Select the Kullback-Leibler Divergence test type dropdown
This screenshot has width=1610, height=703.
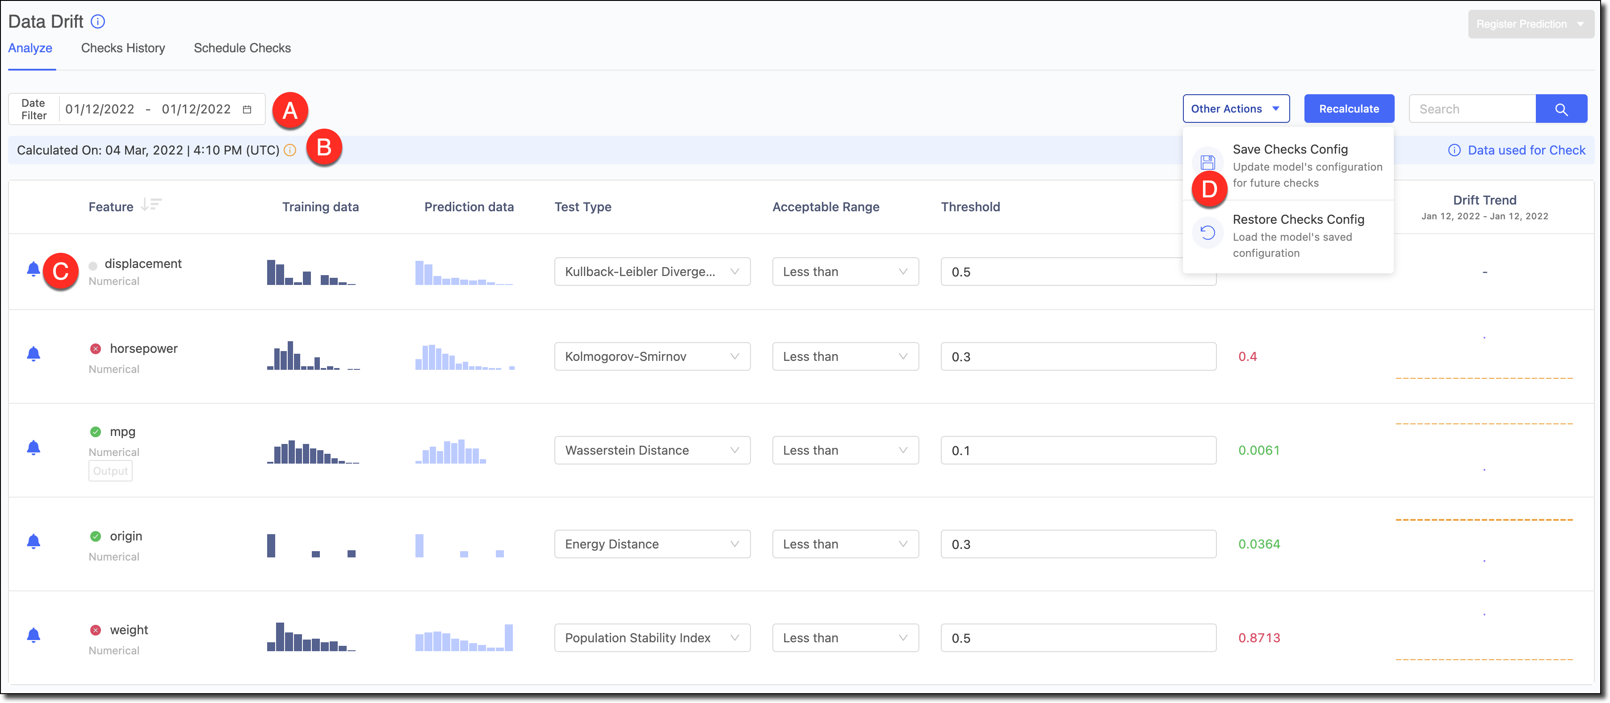[650, 271]
